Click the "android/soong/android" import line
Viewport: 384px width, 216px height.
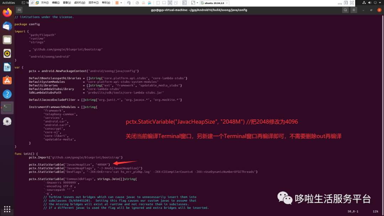click(x=49, y=56)
